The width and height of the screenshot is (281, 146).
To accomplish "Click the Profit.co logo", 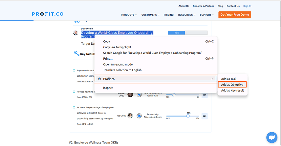I will (48, 14).
